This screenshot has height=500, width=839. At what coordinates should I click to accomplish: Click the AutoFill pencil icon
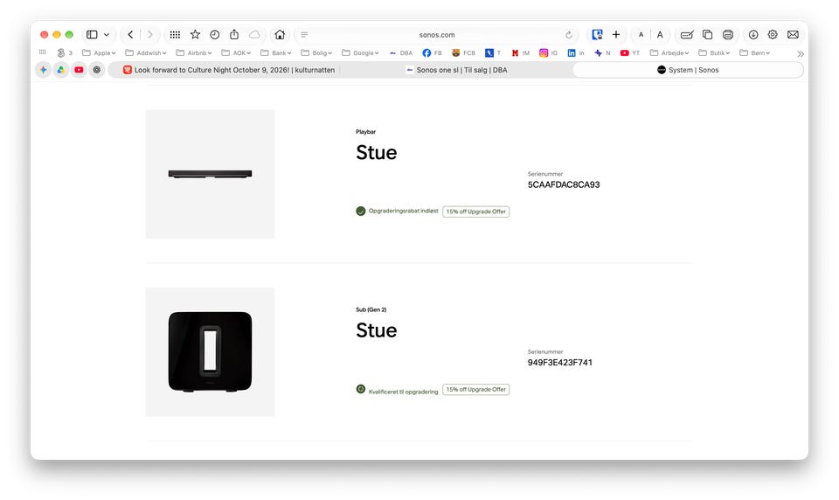coord(687,35)
